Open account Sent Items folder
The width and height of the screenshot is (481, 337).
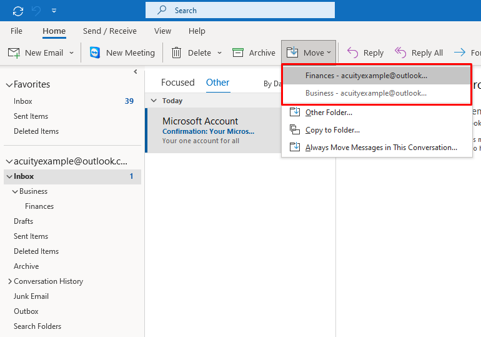point(31,236)
